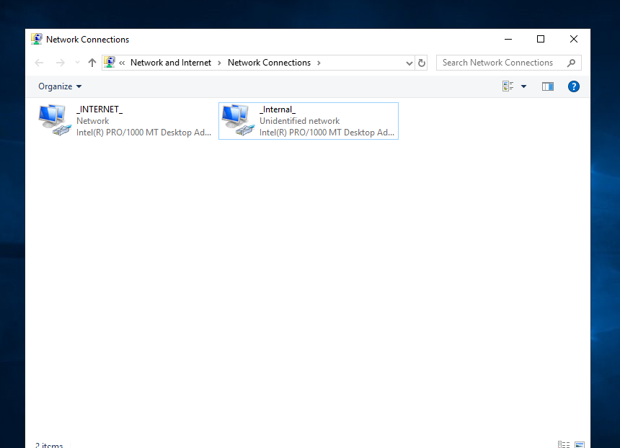Switch to large icons view in status bar
The height and width of the screenshot is (448, 620).
580,445
